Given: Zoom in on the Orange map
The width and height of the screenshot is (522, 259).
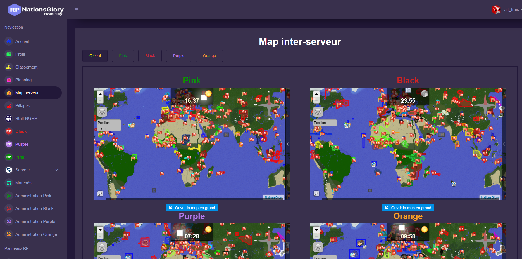Looking at the screenshot, I should (x=316, y=230).
